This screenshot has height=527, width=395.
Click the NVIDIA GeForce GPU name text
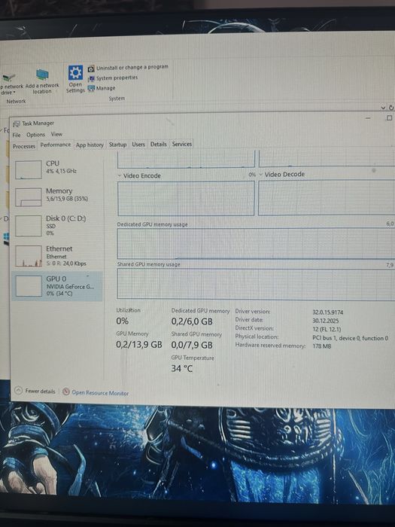pyautogui.click(x=70, y=287)
